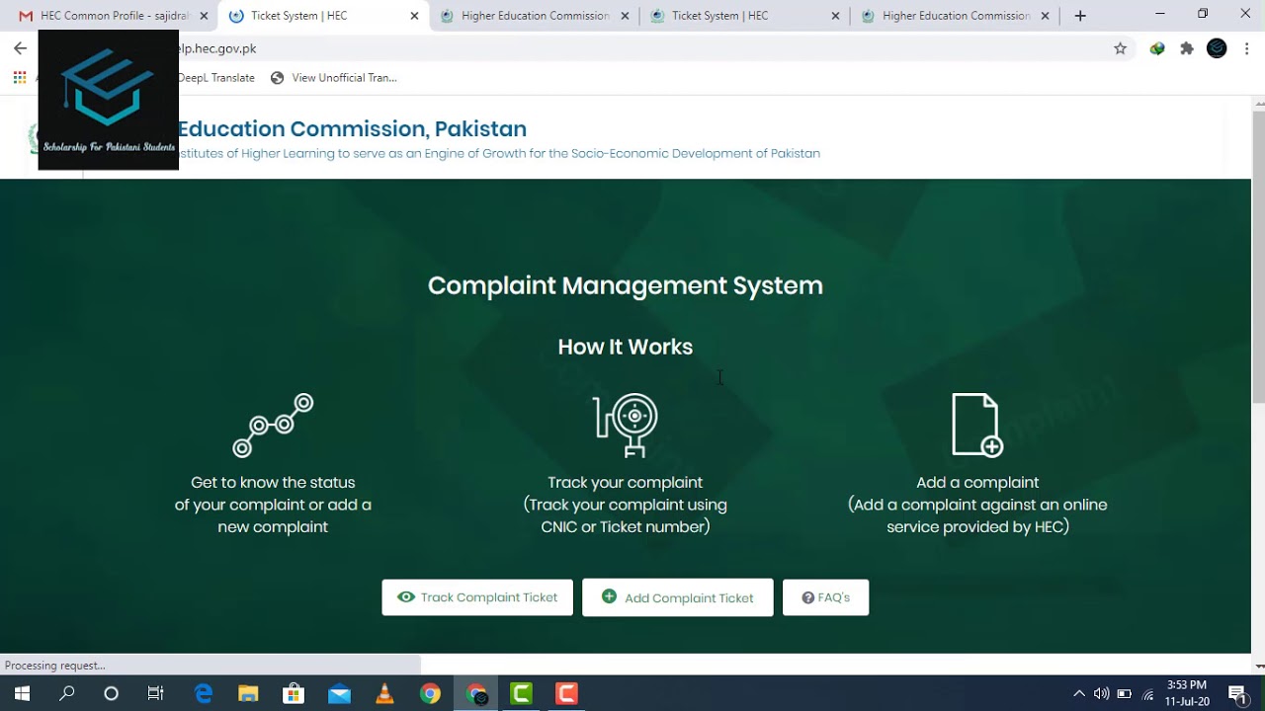Open the Windows Start menu
Screen dimensions: 1265x711
point(22,694)
